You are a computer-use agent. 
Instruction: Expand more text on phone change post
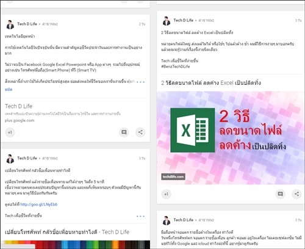[140, 216]
